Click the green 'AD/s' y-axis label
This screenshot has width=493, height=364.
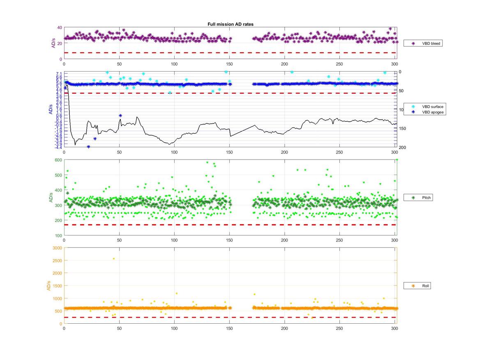point(51,197)
